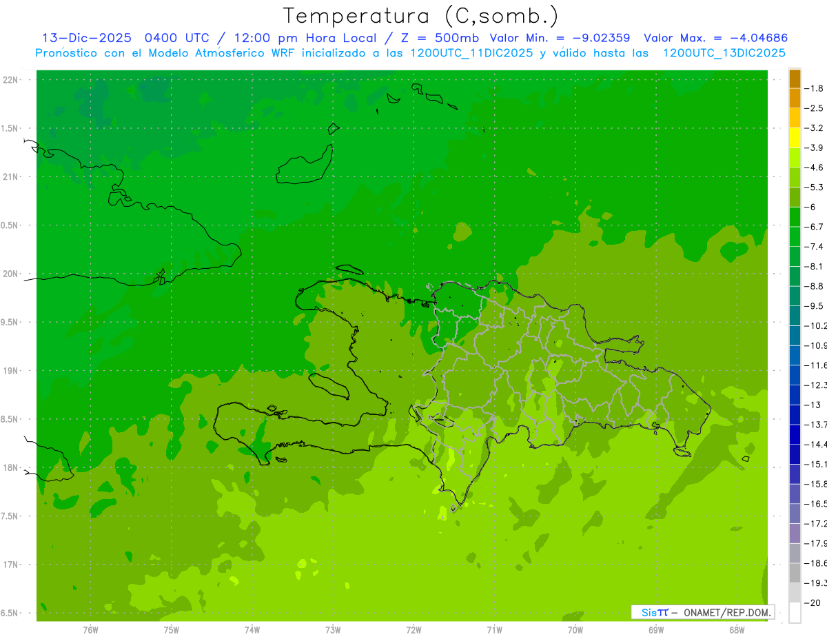Viewport: 827px width, 639px height.
Task: Click valid-until time "1200UTC_13DIC2025"
Action: [724, 52]
